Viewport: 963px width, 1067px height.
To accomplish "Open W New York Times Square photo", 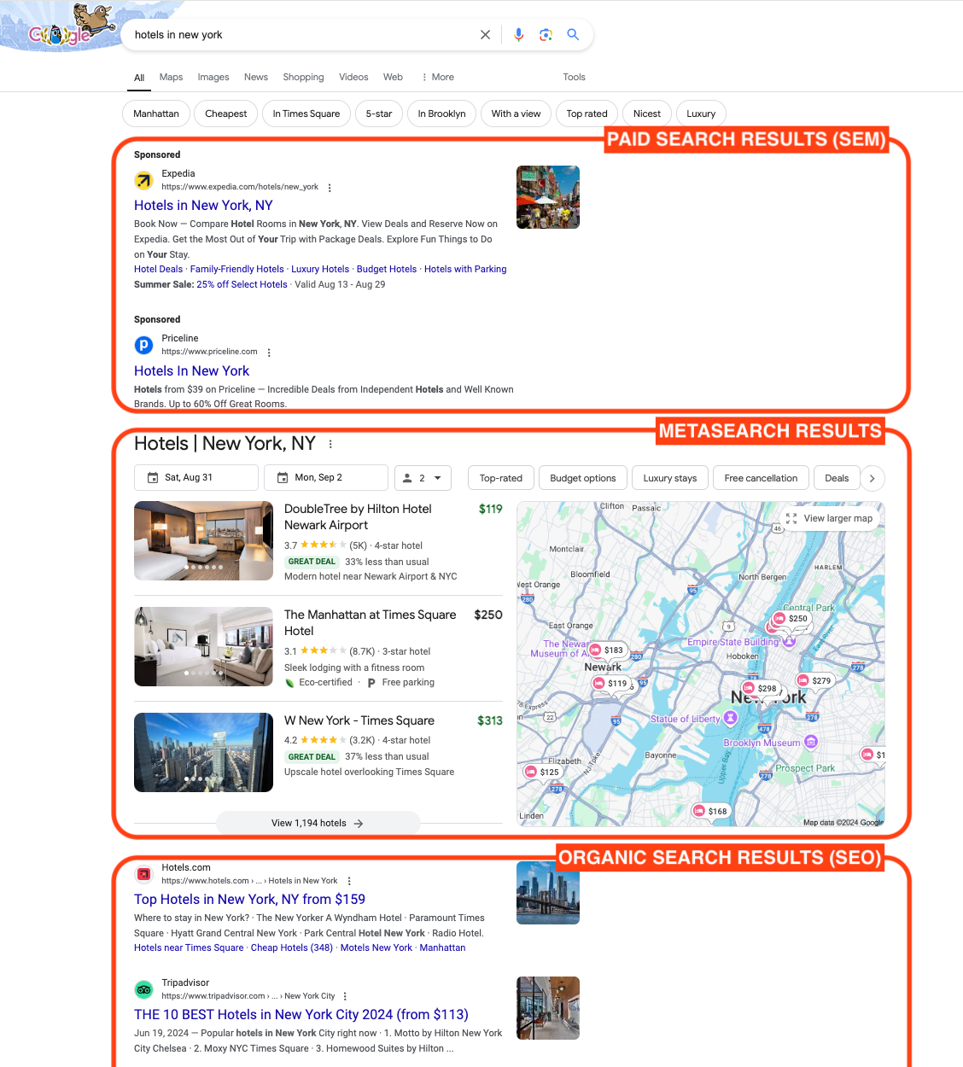I will point(203,752).
